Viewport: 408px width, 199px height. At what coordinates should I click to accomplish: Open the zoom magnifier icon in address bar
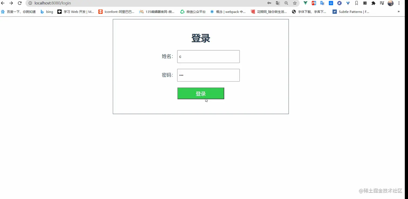coord(286,3)
